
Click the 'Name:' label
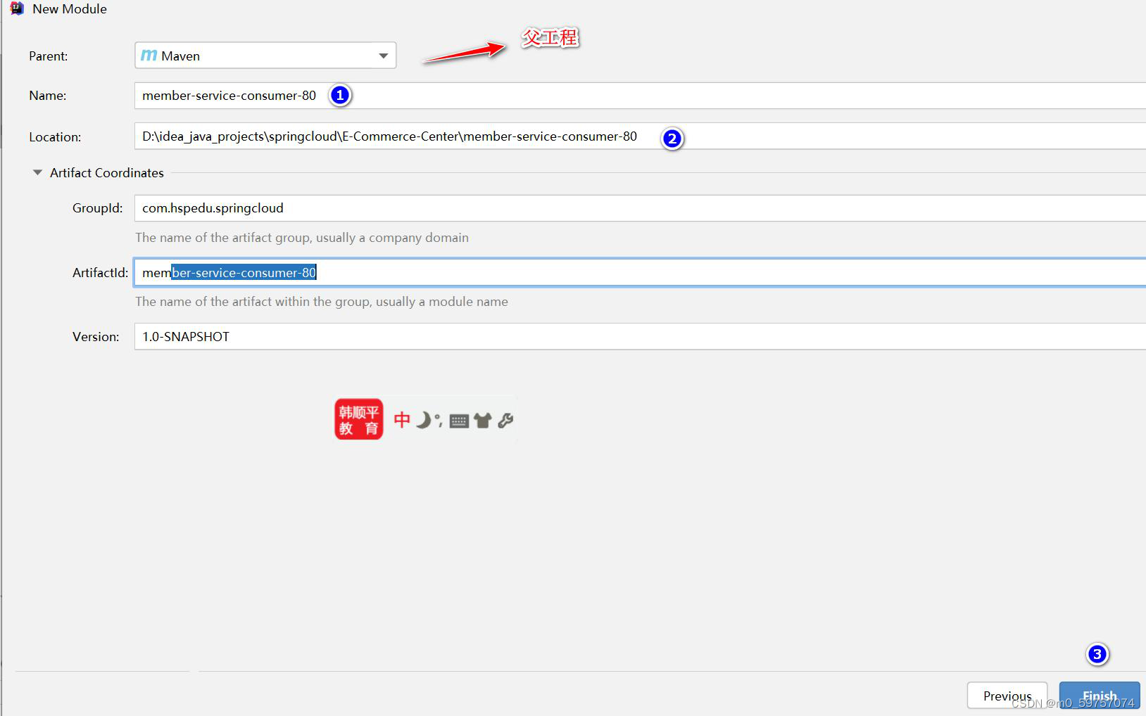pyautogui.click(x=48, y=96)
